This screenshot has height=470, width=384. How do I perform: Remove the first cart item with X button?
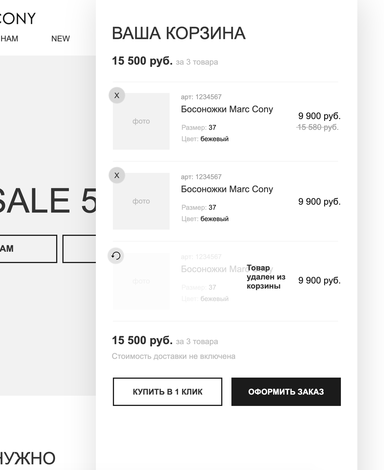point(117,96)
